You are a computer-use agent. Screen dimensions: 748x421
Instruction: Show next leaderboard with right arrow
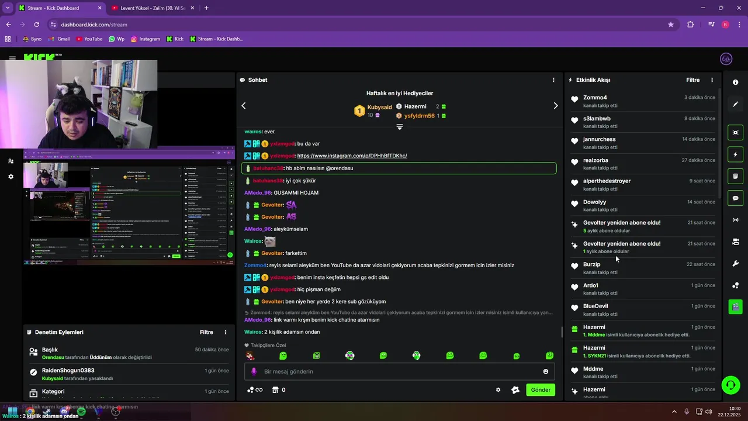click(556, 106)
